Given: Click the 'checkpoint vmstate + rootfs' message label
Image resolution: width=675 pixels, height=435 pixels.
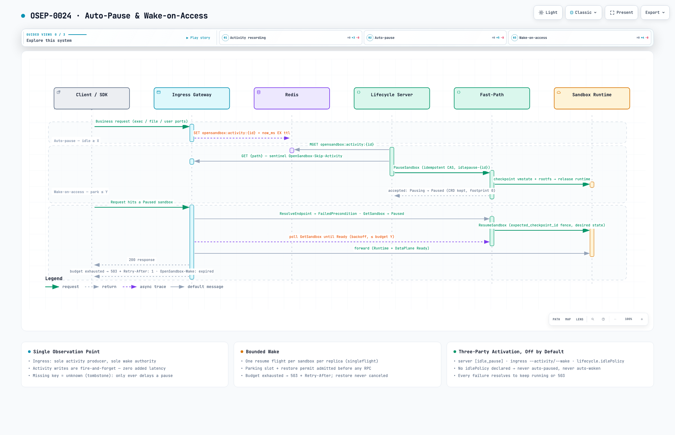Looking at the screenshot, I should click(542, 179).
